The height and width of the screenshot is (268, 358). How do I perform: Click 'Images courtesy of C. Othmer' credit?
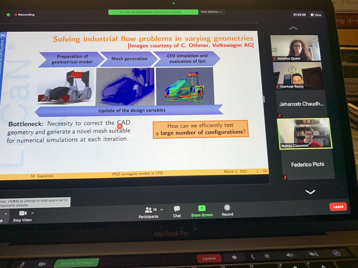point(191,45)
